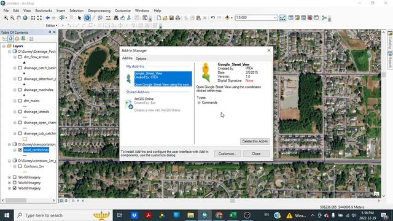Click the Fixed Zoom In icon
Image resolution: width=393 pixels, height=221 pixels.
[33, 18]
